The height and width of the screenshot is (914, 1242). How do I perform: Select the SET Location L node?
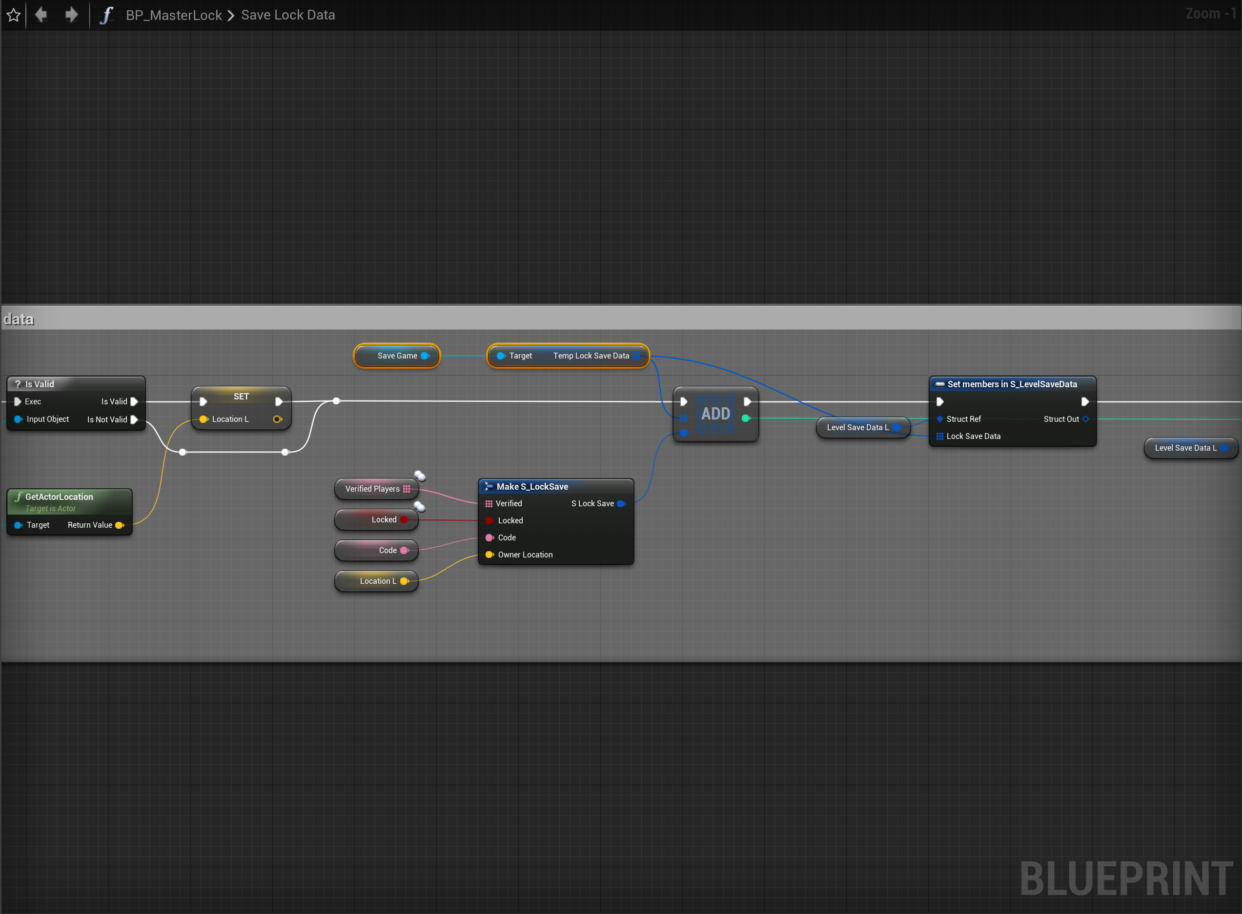point(241,397)
